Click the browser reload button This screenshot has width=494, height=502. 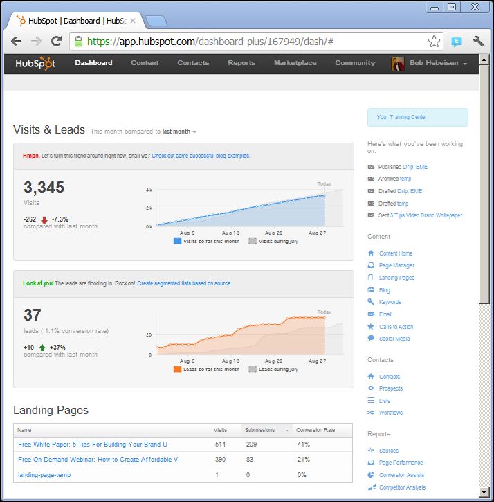coord(57,42)
